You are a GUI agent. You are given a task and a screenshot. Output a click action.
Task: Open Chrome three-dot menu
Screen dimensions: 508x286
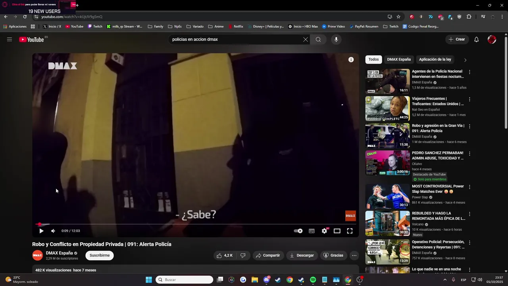tap(502, 17)
